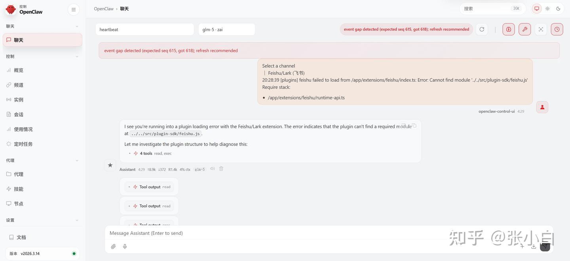Toggle the brain thinking icon button
The width and height of the screenshot is (570, 261).
509,29
